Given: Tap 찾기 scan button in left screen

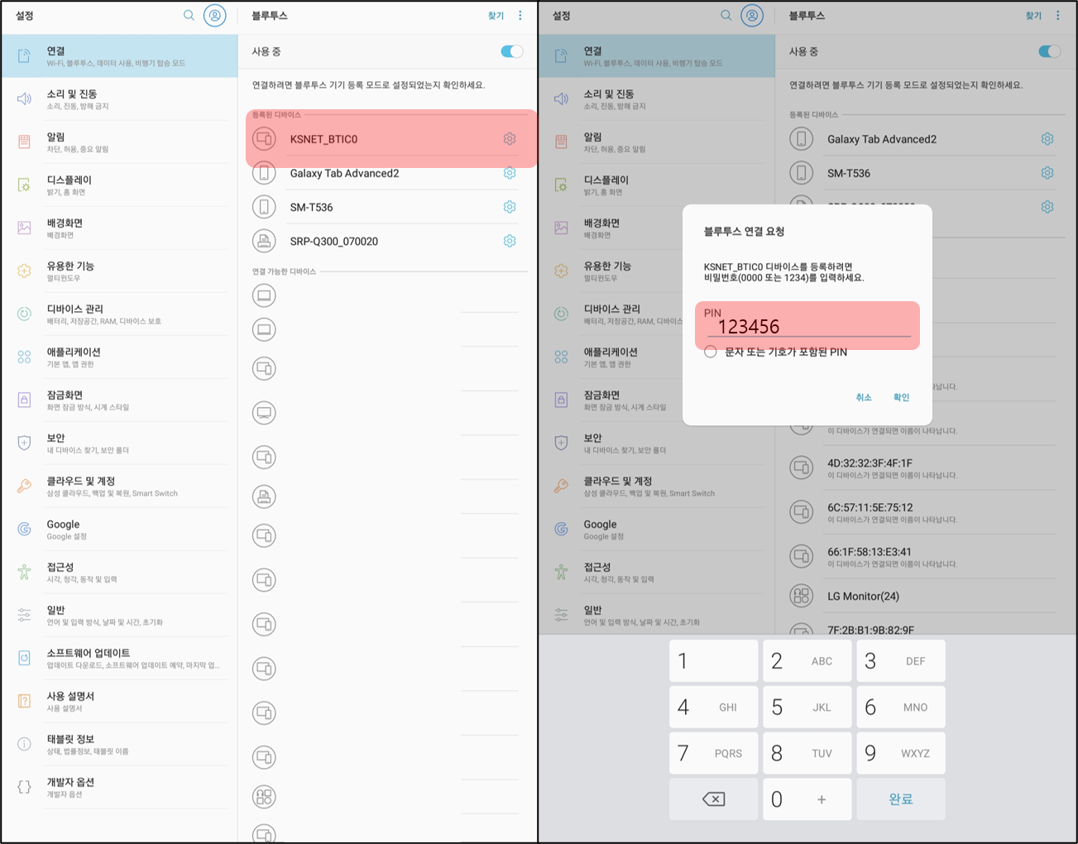Looking at the screenshot, I should 496,16.
